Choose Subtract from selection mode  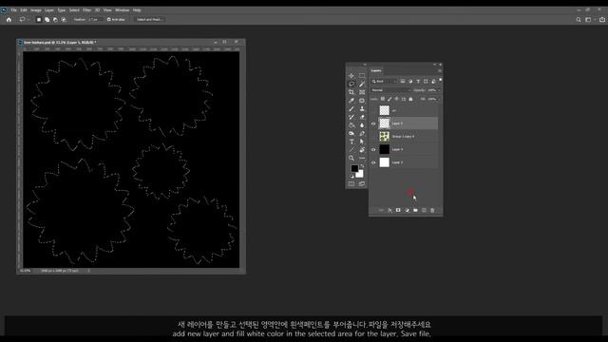coord(55,19)
